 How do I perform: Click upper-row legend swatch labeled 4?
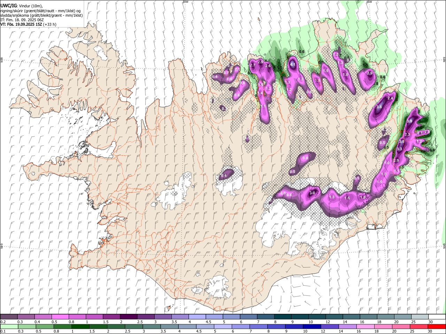coord(197,317)
